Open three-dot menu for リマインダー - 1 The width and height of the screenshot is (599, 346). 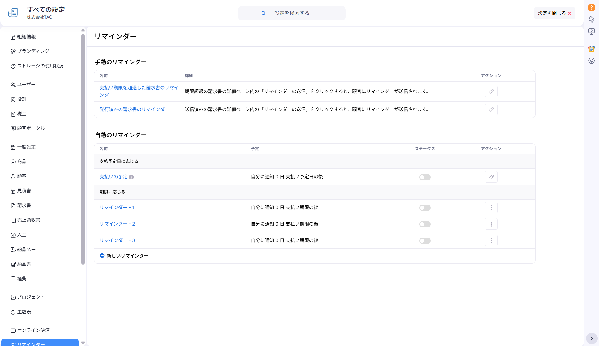click(x=491, y=208)
